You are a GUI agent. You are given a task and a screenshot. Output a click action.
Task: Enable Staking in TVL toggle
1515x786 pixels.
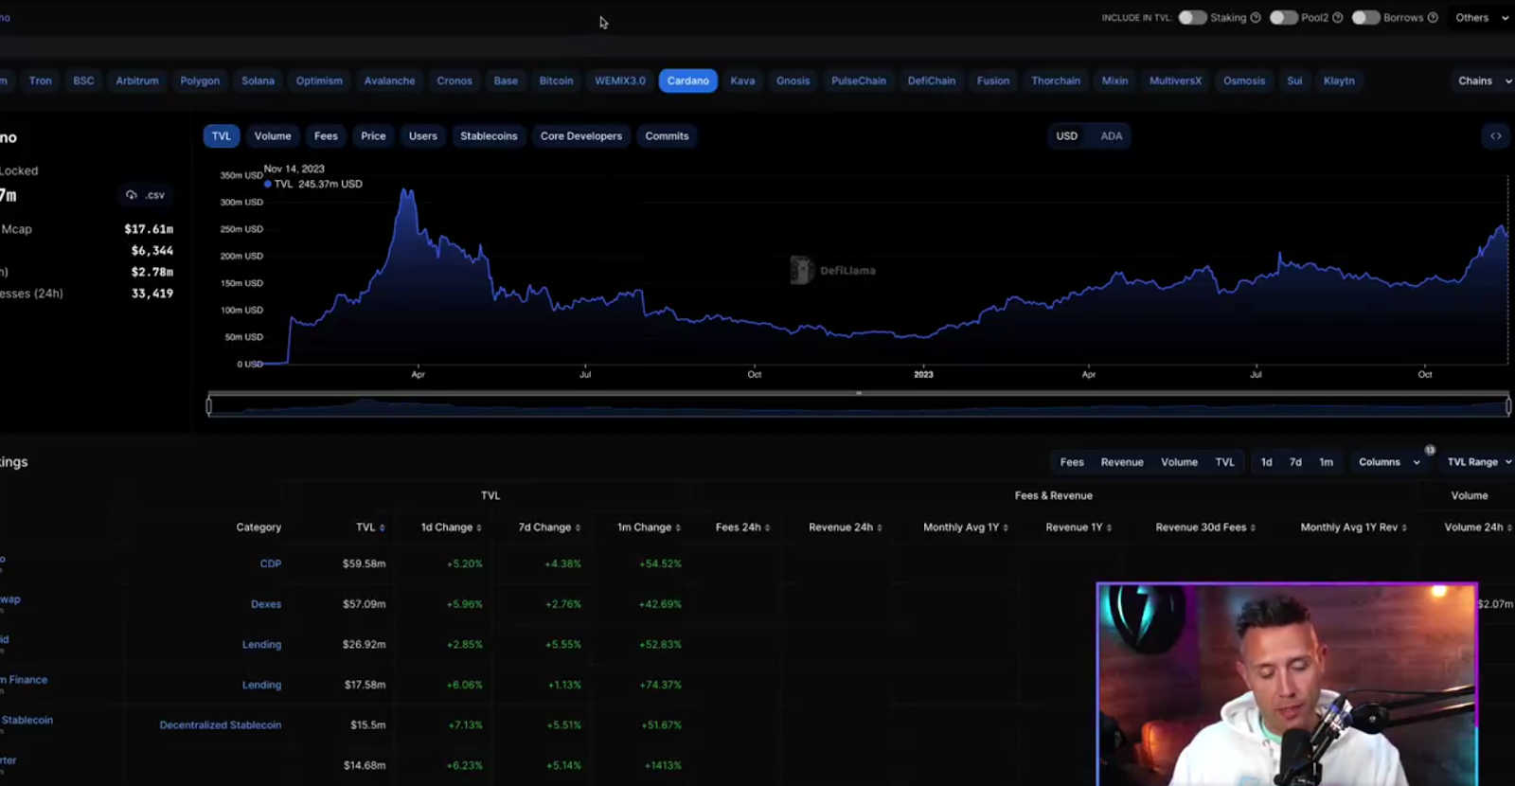tap(1192, 18)
